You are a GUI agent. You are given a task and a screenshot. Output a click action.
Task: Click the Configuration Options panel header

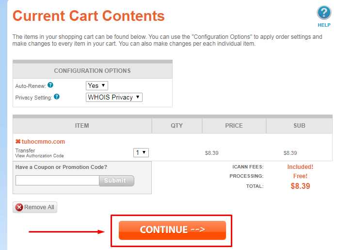92,71
